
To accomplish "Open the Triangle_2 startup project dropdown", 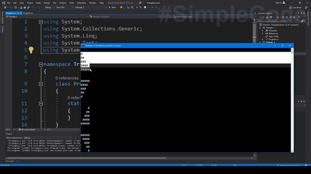I will click(91, 8).
